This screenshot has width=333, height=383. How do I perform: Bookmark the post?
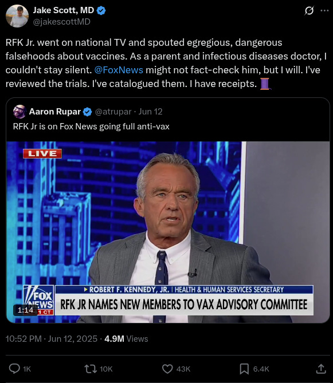click(244, 369)
